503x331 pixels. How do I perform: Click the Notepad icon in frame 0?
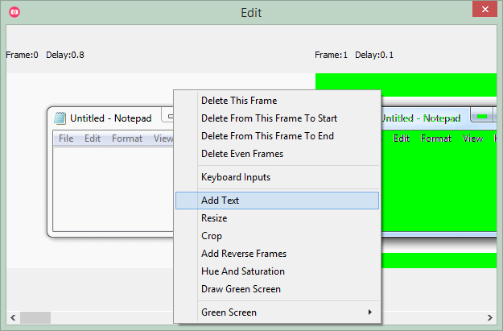[x=60, y=118]
